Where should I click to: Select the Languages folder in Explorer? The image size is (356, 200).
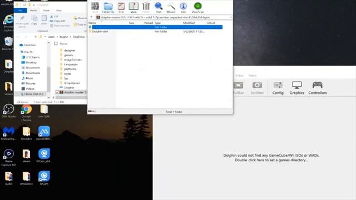pyautogui.click(x=69, y=64)
